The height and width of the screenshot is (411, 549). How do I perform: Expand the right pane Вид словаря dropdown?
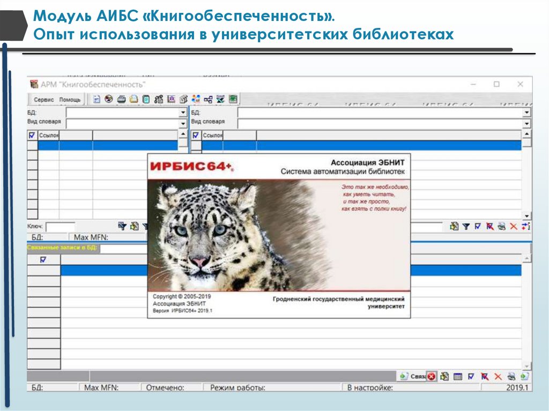click(526, 124)
